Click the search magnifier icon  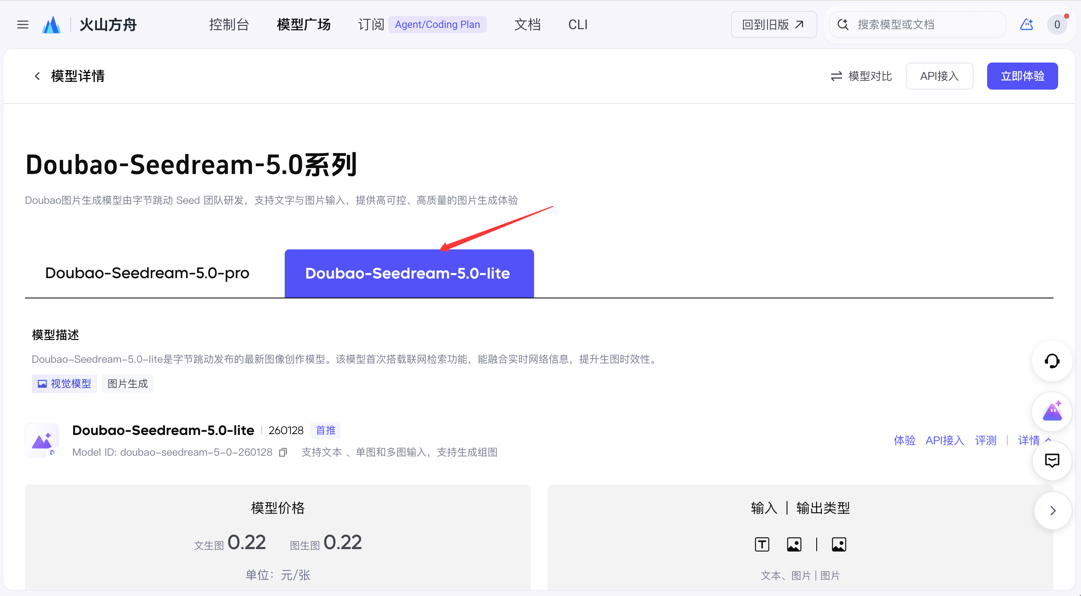(x=843, y=25)
